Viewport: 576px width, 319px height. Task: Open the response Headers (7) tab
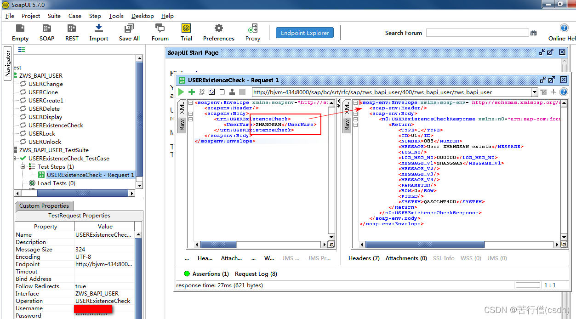point(364,258)
